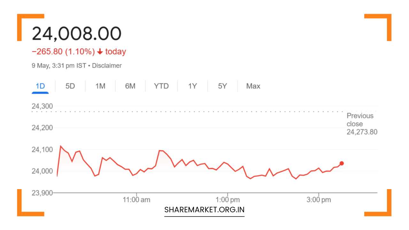The width and height of the screenshot is (409, 230).
Task: Click the 24,008.00 index price value
Action: tap(77, 32)
